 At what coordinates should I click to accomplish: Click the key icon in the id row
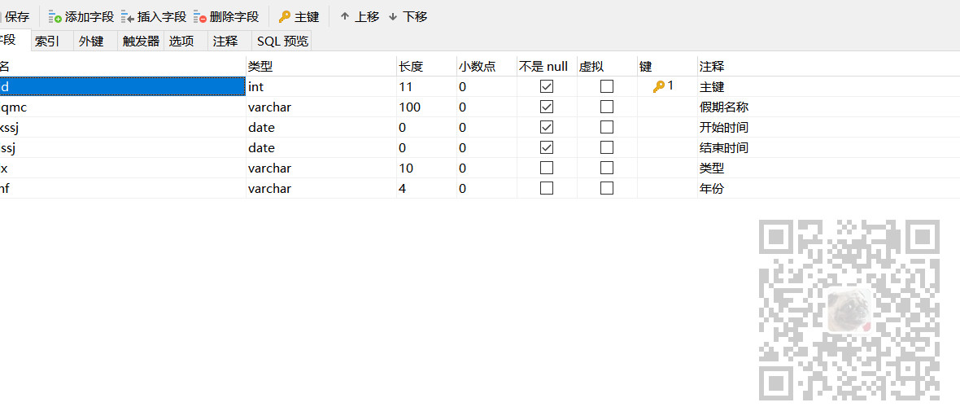pos(659,86)
